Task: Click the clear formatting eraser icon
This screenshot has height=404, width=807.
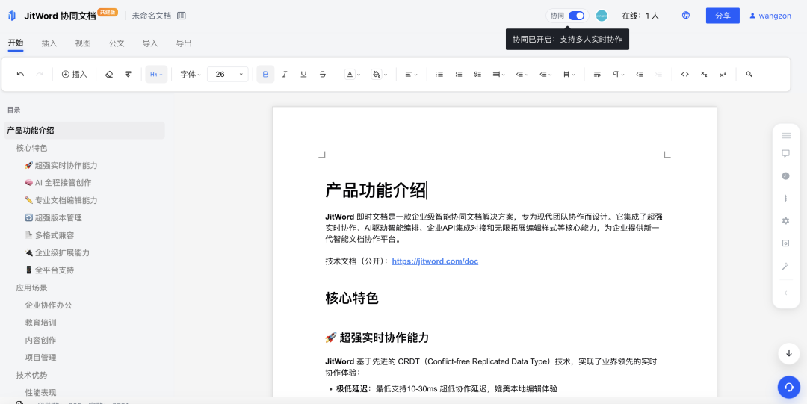Action: pos(108,74)
